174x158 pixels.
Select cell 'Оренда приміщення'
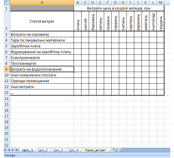(42, 81)
